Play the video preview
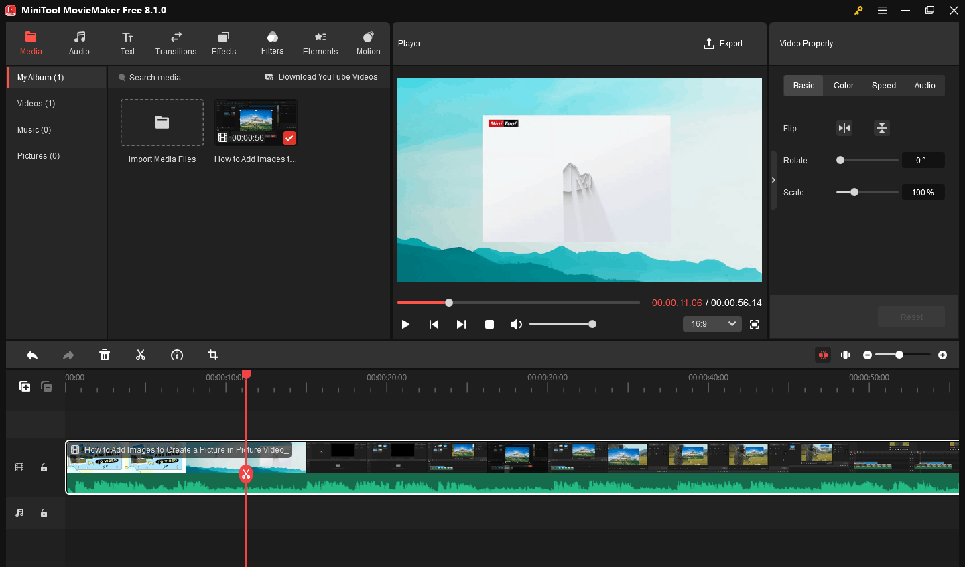This screenshot has width=965, height=567. point(405,324)
